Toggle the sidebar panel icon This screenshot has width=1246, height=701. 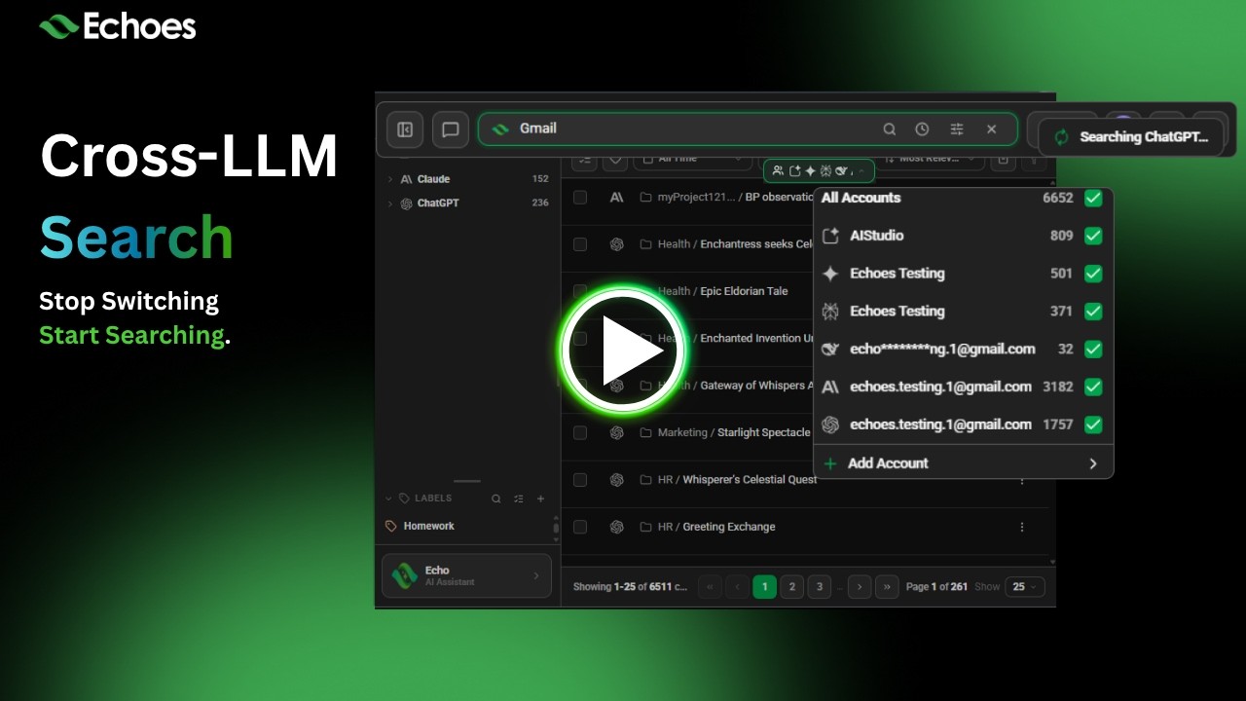pos(405,129)
